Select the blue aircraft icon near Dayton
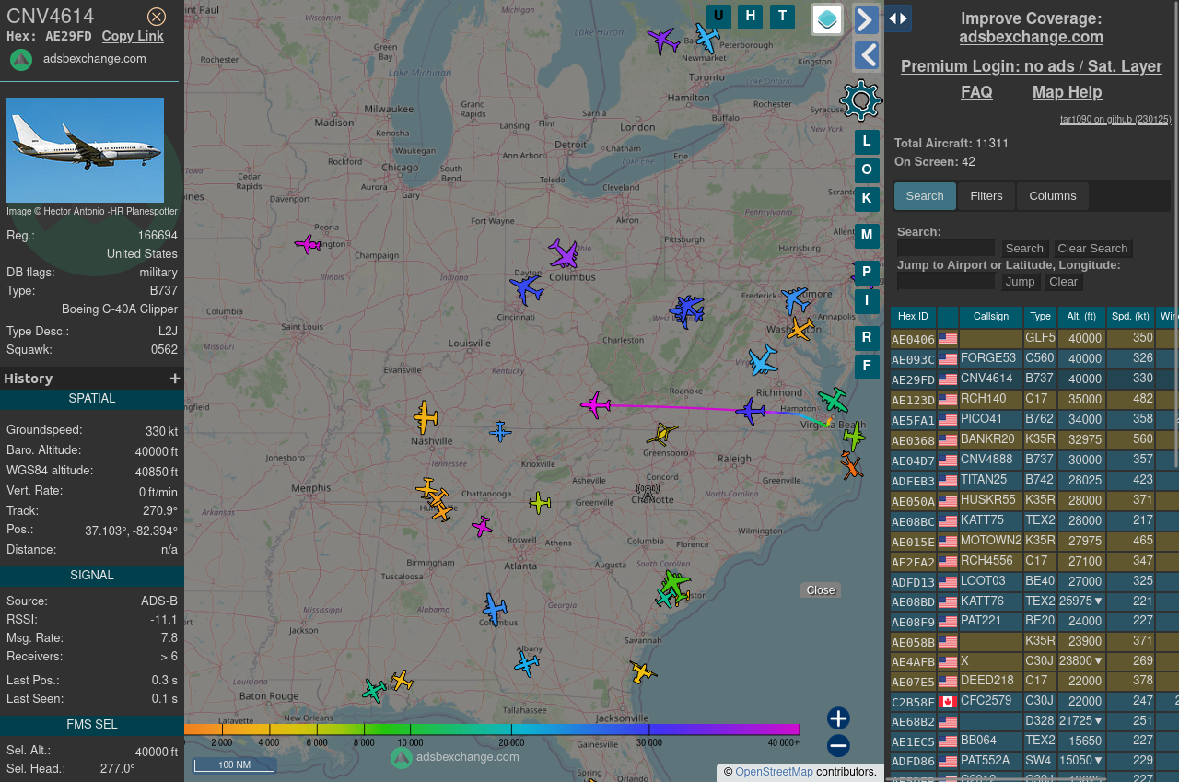Image resolution: width=1179 pixels, height=782 pixels. point(527,289)
